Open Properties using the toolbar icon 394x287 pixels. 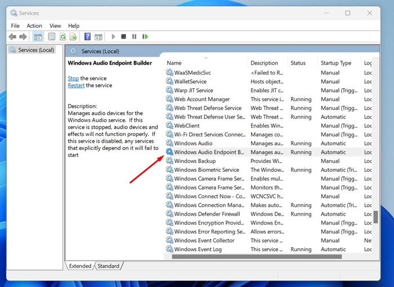[x=52, y=37]
